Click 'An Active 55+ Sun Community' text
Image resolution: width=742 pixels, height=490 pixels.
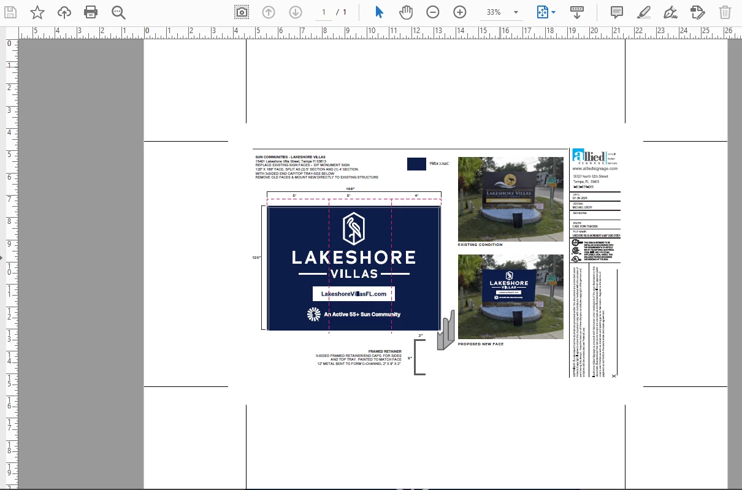[362, 315]
